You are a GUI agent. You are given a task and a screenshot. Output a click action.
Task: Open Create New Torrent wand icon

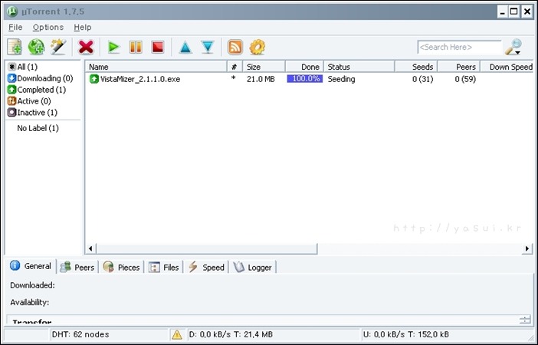tap(58, 47)
